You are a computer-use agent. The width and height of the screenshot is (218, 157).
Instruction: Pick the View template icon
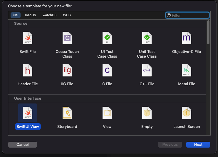[x=107, y=113]
